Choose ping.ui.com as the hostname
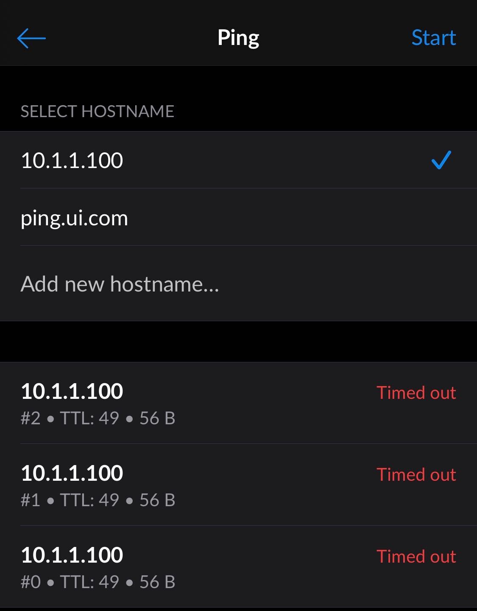 (x=74, y=218)
